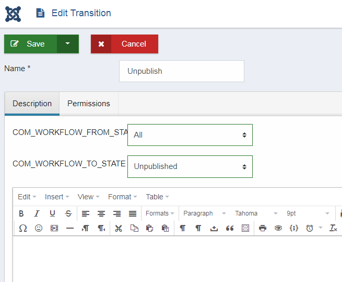Click the insert template icon
This screenshot has height=282, width=342.
[x=245, y=228]
